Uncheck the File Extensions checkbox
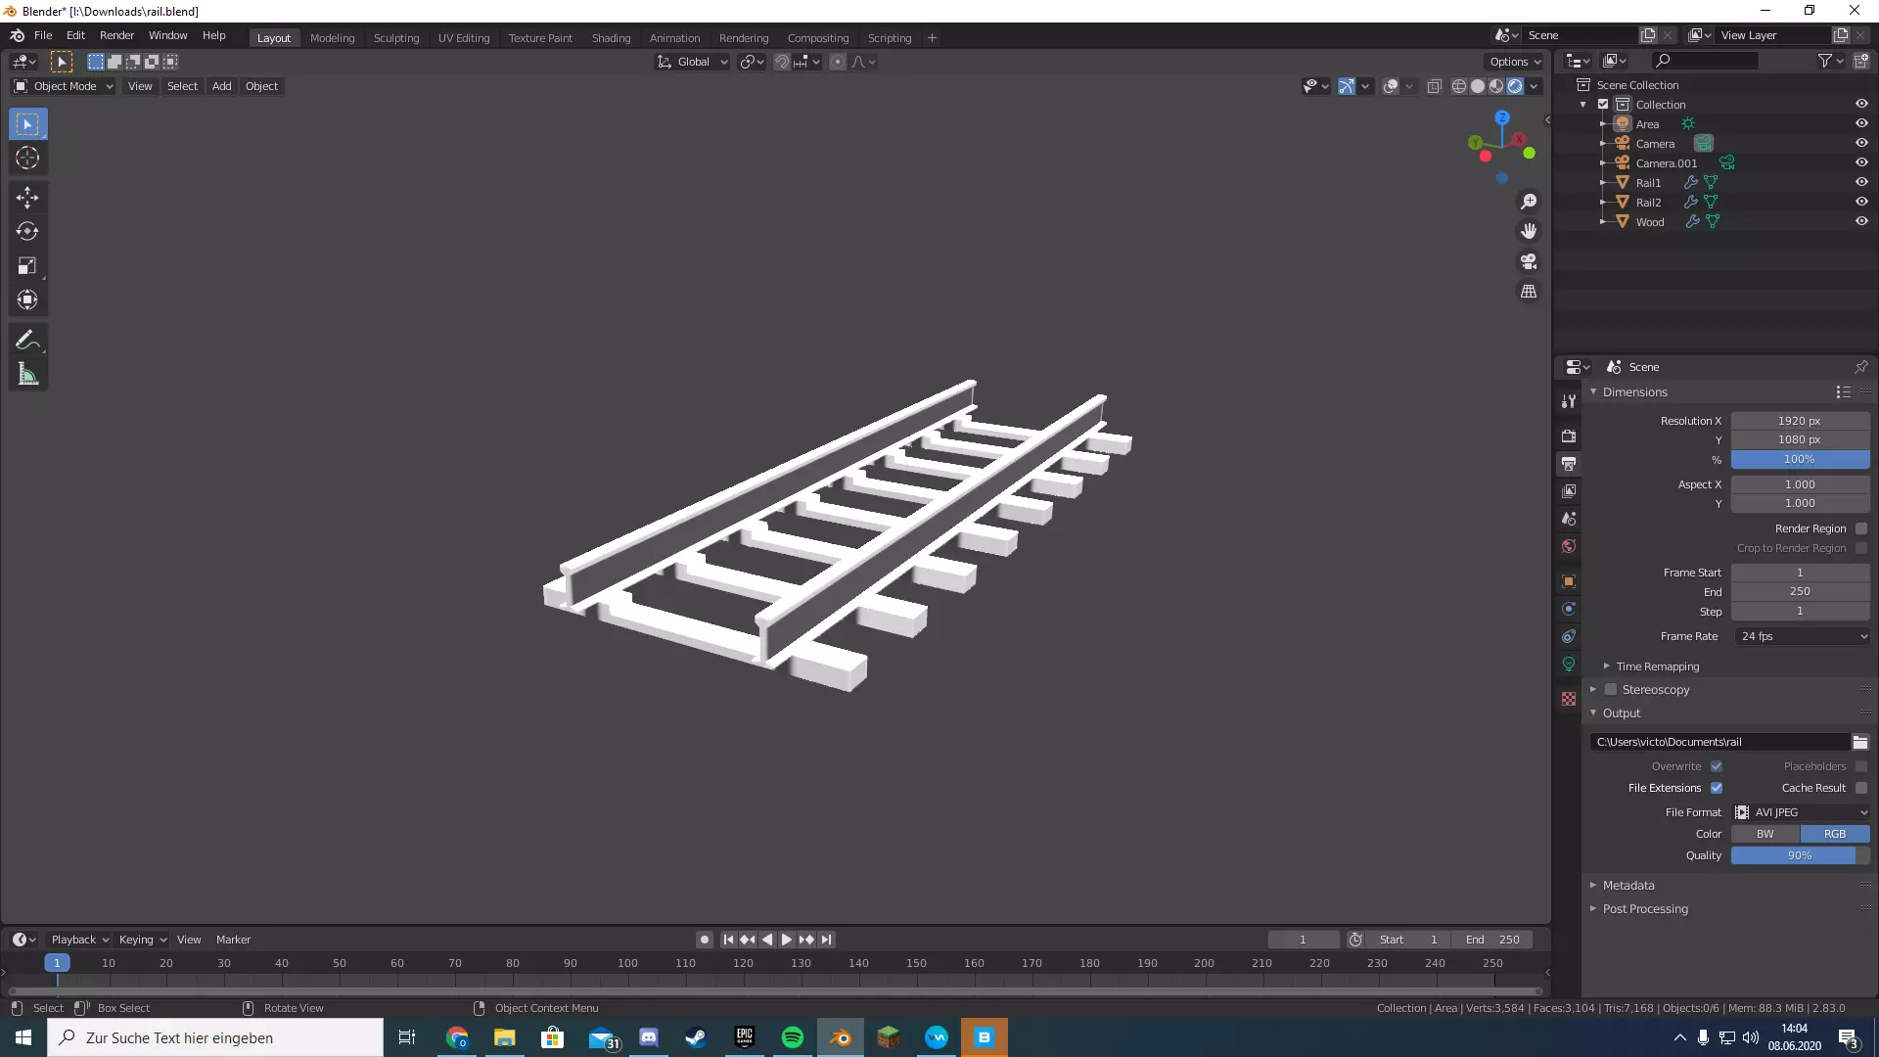The image size is (1879, 1057). tap(1717, 788)
